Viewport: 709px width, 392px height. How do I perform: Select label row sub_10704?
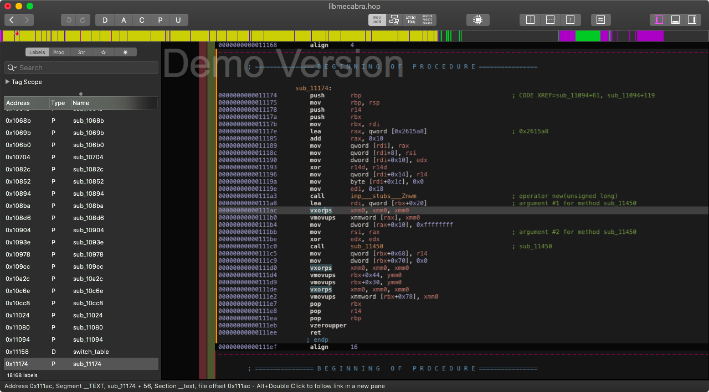pos(81,157)
